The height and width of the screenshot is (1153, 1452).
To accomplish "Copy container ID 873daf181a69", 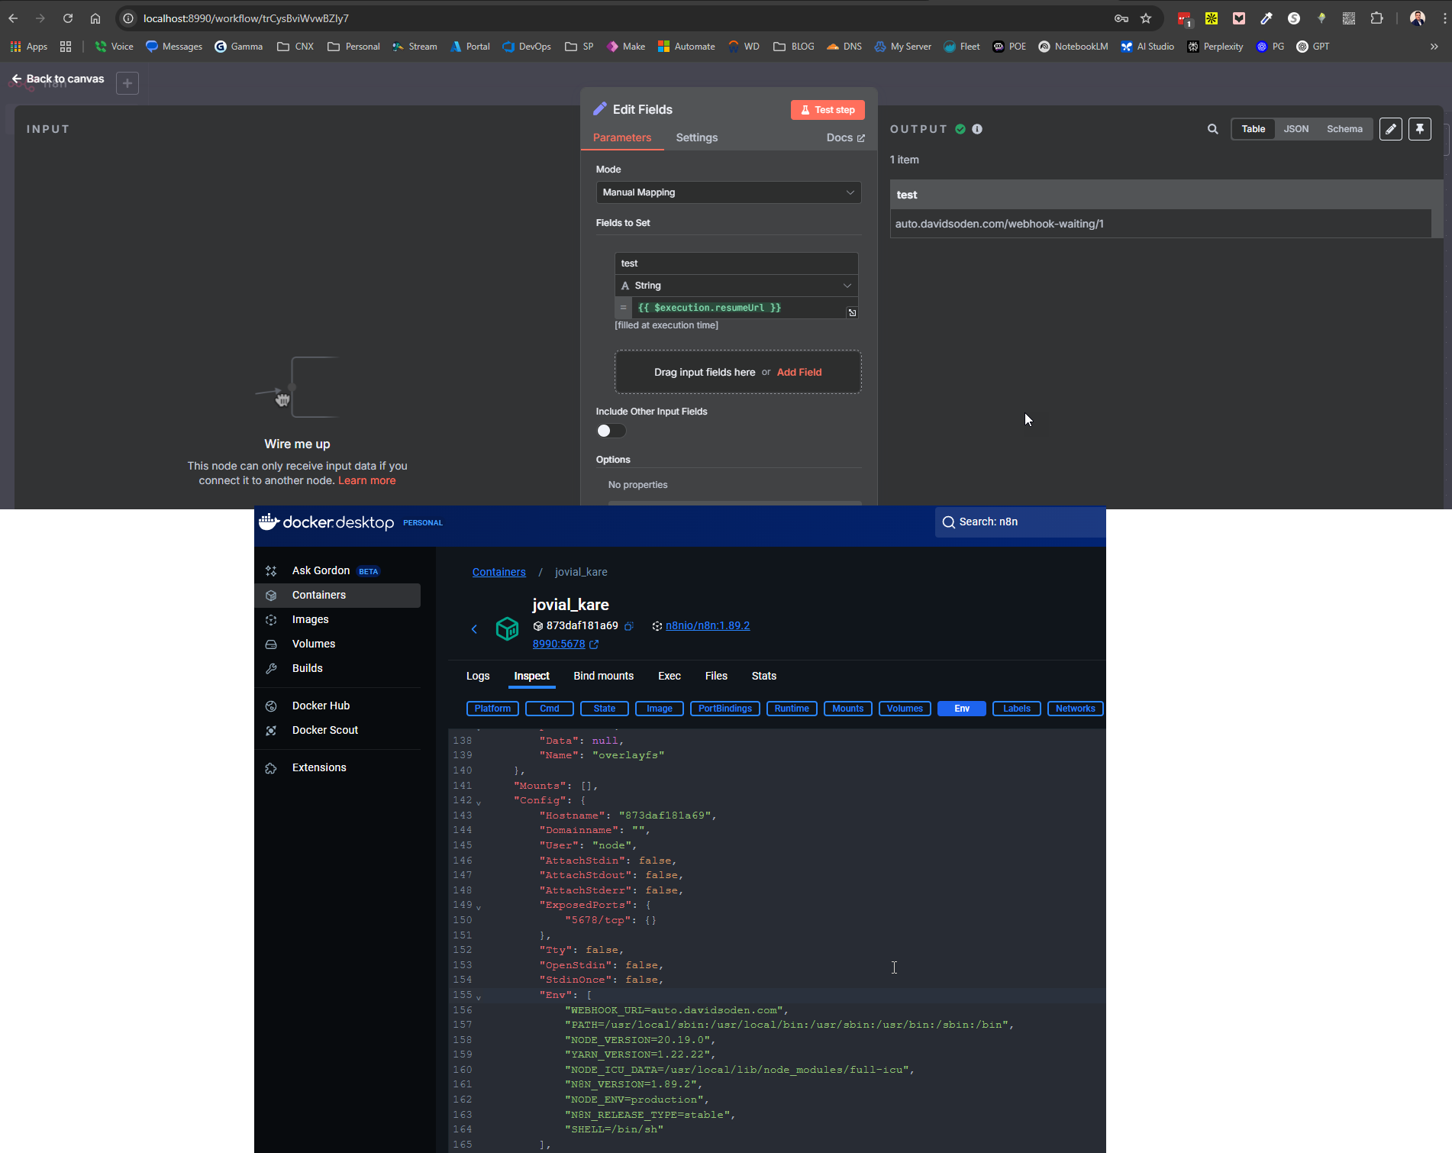I will point(629,626).
